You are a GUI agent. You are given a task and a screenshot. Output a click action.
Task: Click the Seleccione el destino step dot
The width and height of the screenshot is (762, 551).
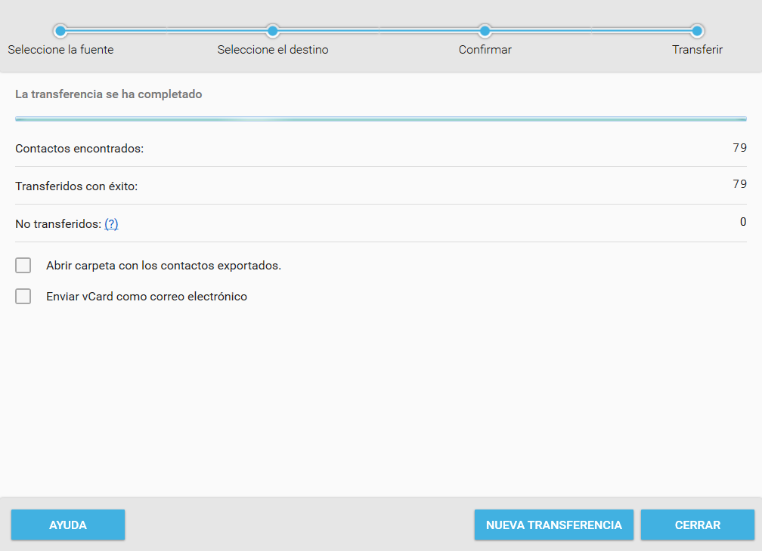[273, 31]
